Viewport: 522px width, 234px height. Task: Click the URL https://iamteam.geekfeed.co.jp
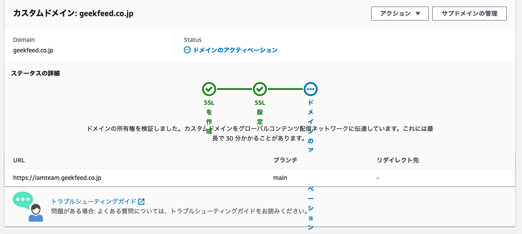point(57,178)
